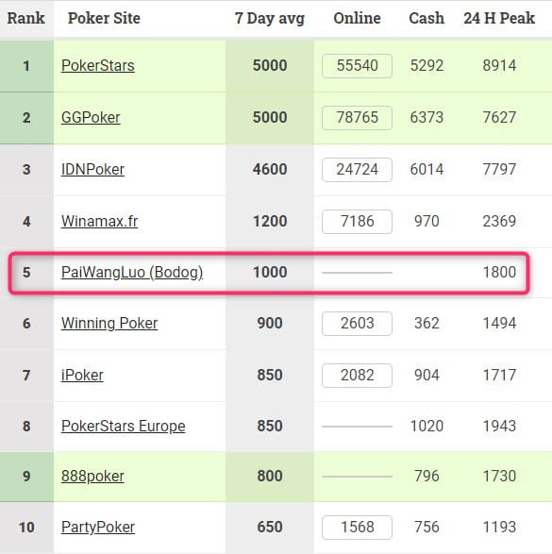Select the 55540 online count box
The image size is (552, 554).
click(357, 66)
